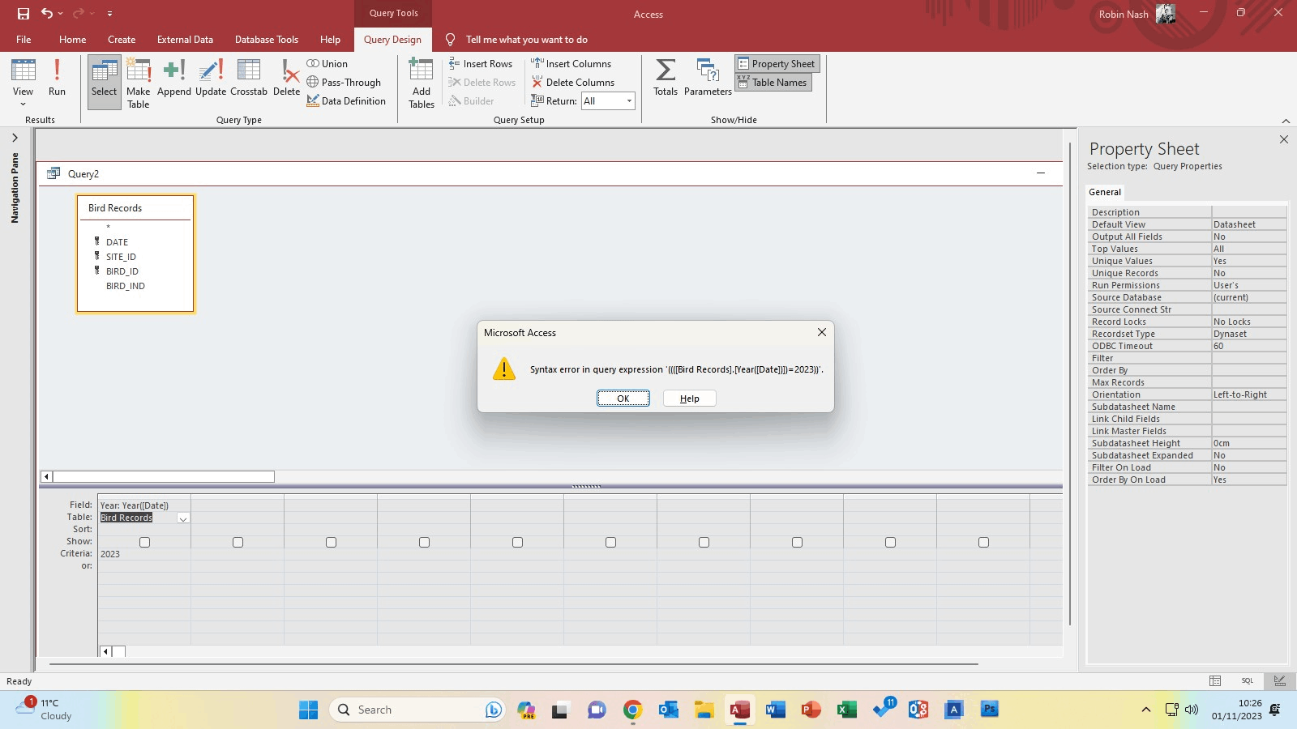This screenshot has height=729, width=1297.
Task: Choose the Crosstab query type
Action: (249, 79)
